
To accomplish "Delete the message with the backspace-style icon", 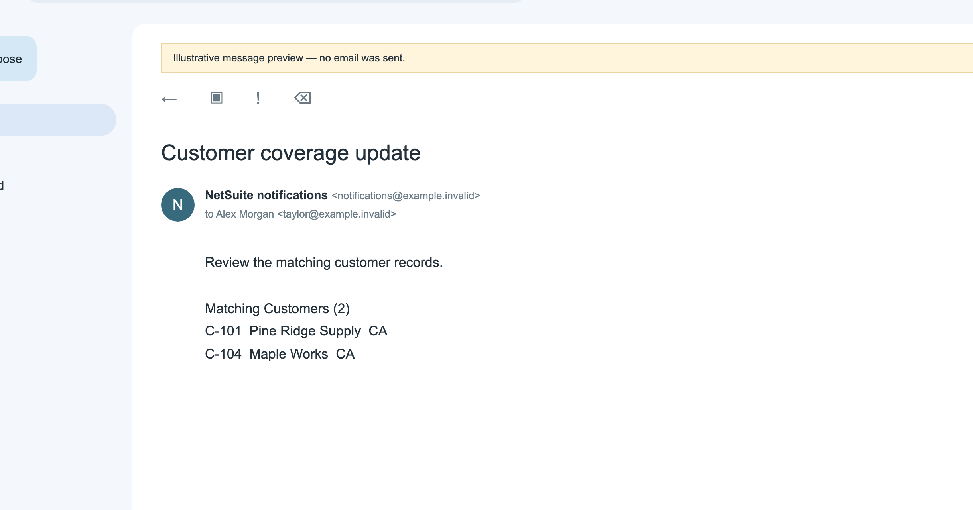I will pos(303,98).
